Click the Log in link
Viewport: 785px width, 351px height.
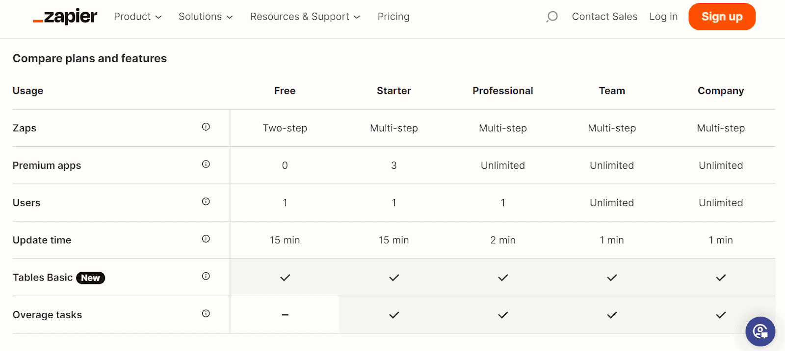pyautogui.click(x=663, y=17)
